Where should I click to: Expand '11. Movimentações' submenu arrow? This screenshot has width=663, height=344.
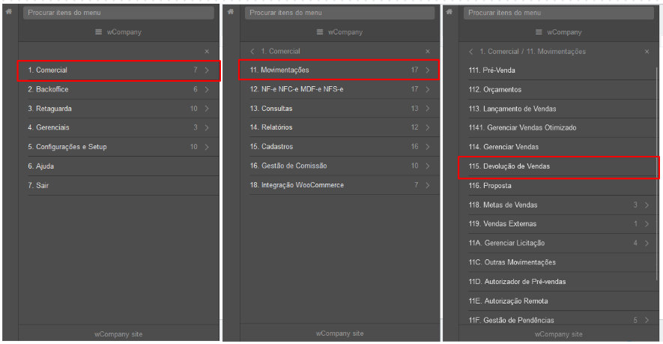[x=428, y=70]
